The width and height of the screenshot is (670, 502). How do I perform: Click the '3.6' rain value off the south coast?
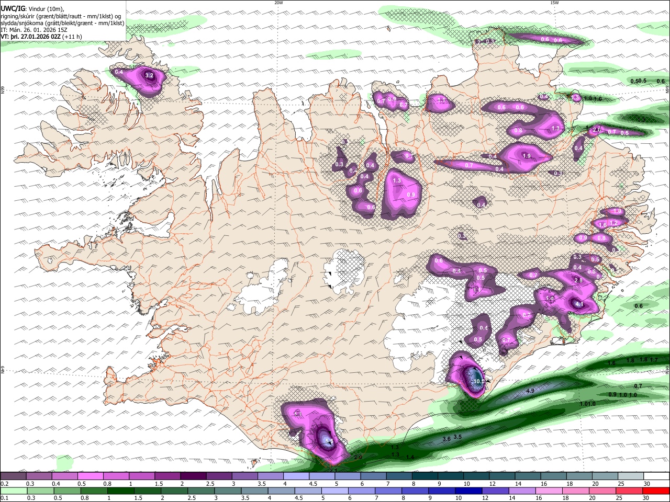446,439
